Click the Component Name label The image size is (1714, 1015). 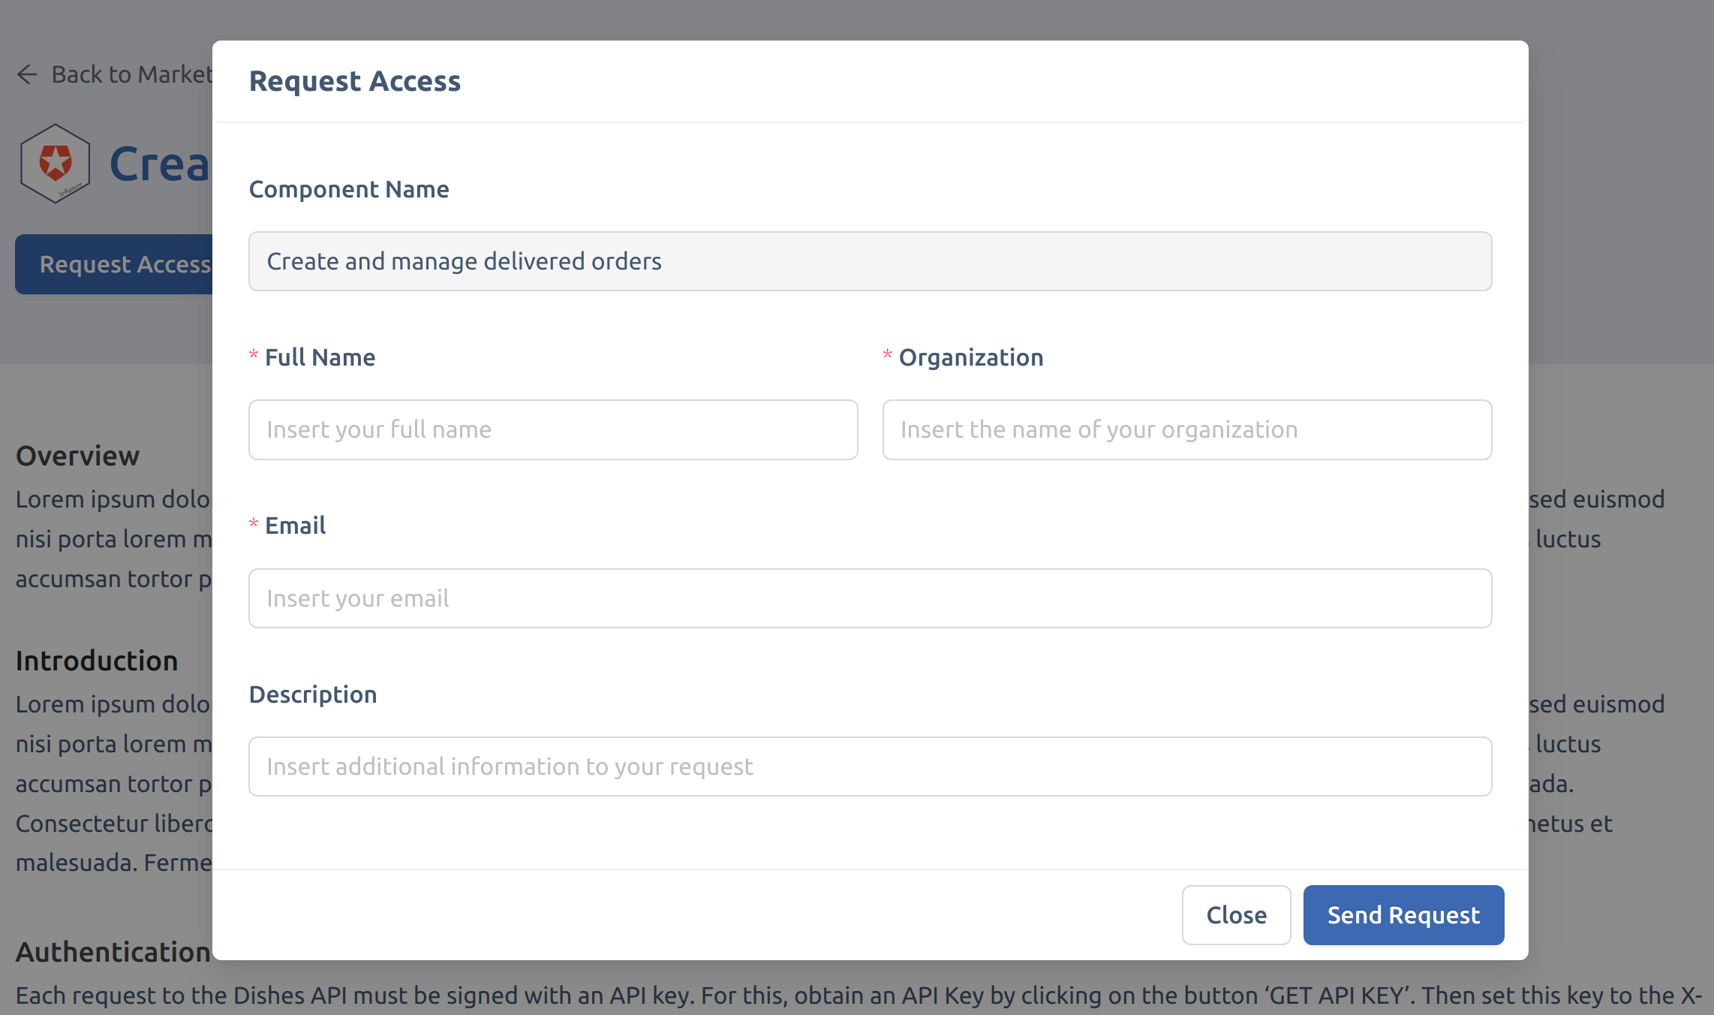tap(349, 189)
